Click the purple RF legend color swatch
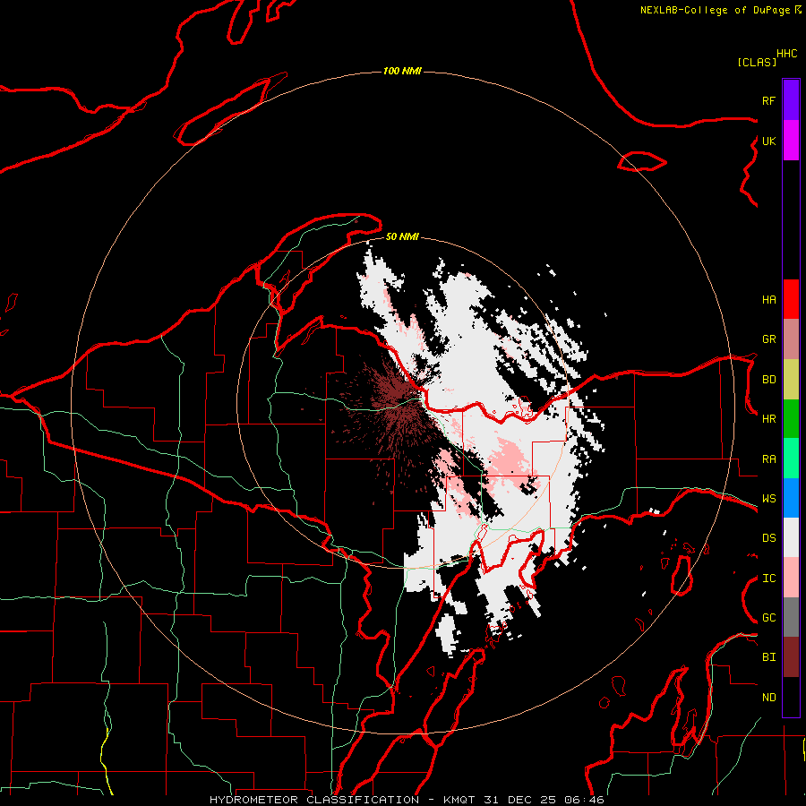The image size is (806, 806). click(x=791, y=100)
